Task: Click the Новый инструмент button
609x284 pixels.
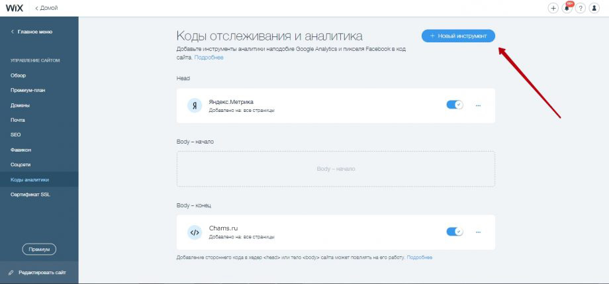Action: [x=458, y=36]
